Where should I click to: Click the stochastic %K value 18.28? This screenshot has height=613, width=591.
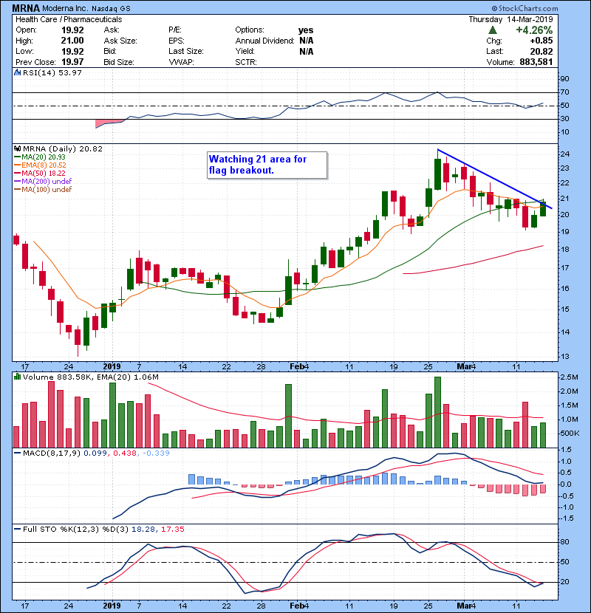tap(143, 529)
